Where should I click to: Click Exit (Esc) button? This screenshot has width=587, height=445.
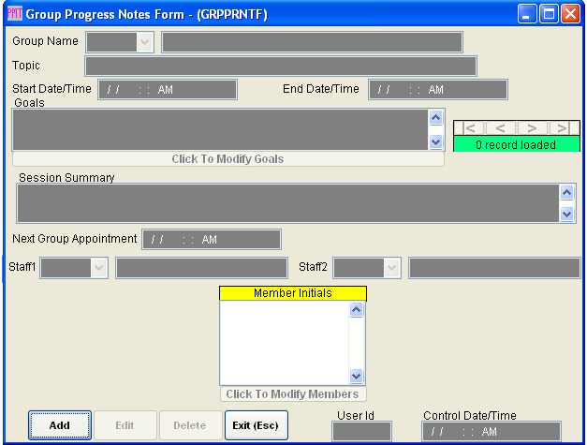[x=256, y=425]
